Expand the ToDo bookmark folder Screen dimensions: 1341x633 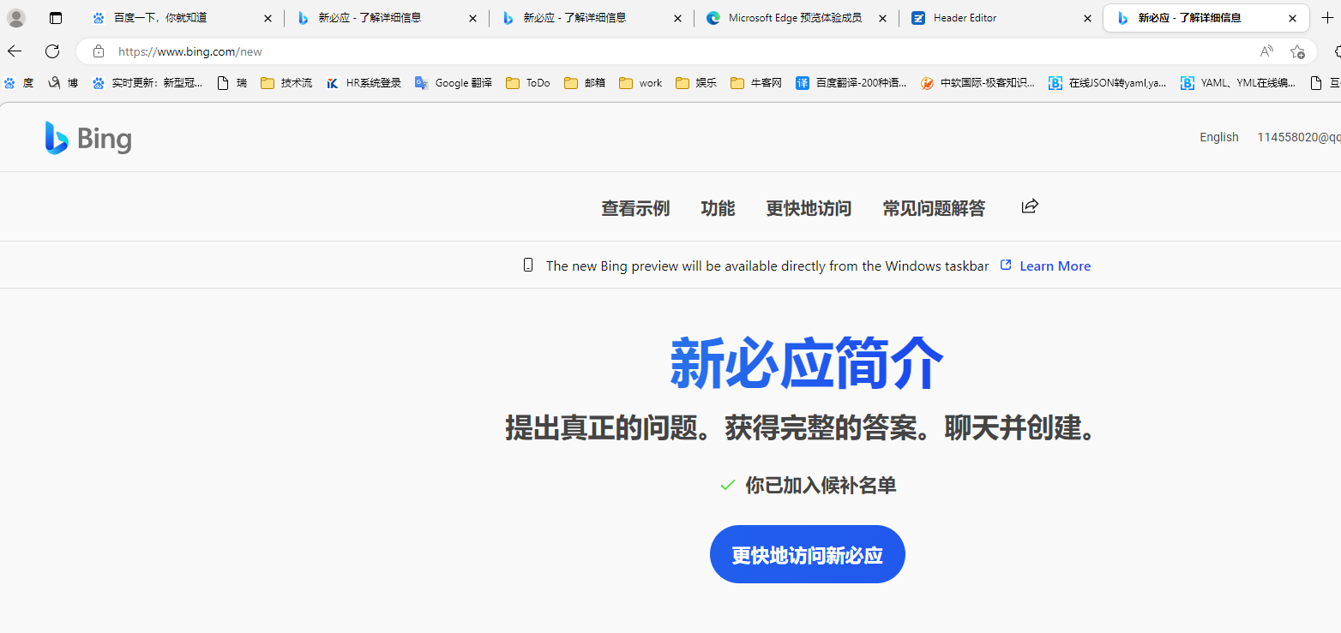(x=528, y=83)
